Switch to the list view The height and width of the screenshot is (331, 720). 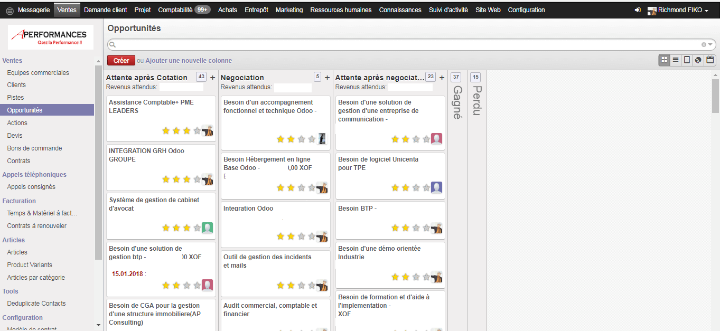pyautogui.click(x=676, y=60)
